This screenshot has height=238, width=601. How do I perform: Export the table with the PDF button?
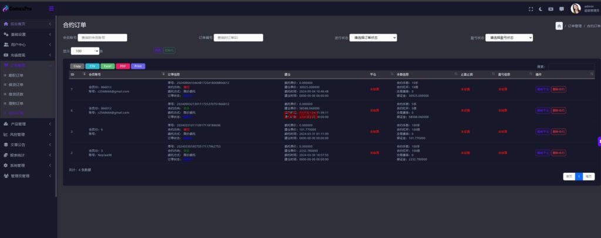(x=123, y=66)
